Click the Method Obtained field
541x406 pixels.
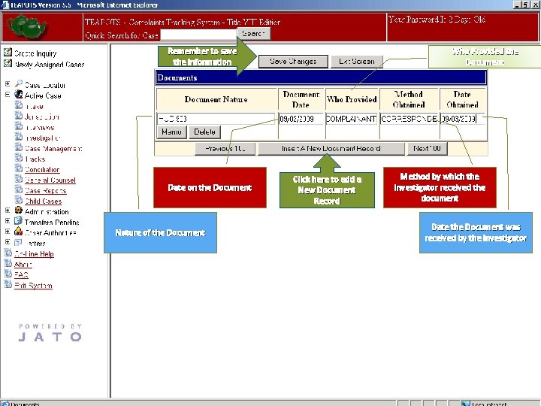(x=409, y=119)
